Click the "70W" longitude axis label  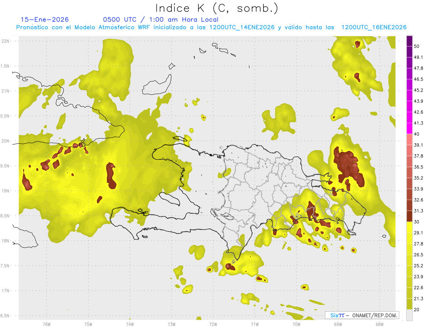(x=296, y=324)
